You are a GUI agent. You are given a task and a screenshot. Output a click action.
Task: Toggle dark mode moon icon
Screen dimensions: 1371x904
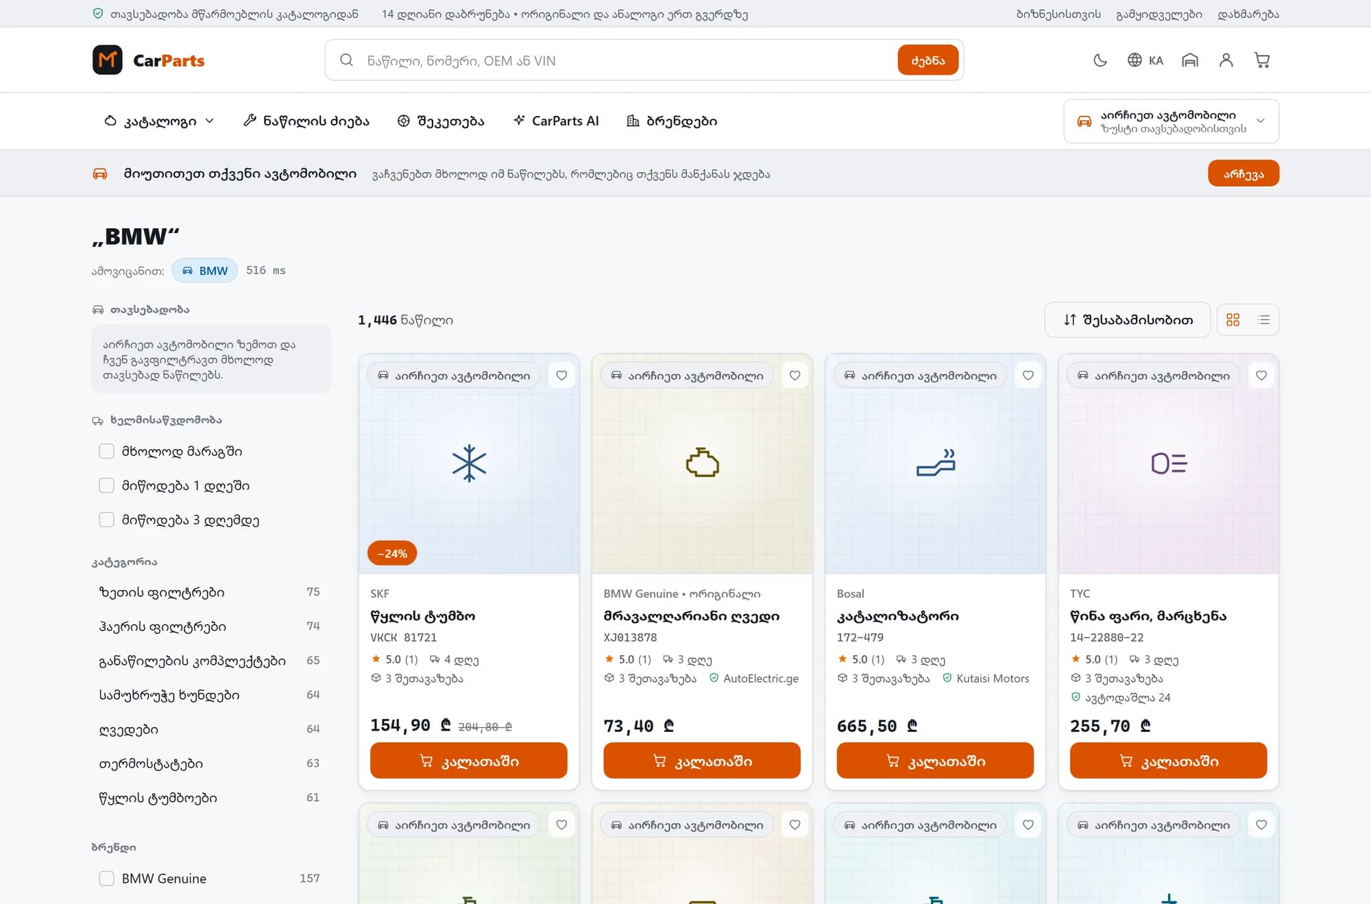[x=1100, y=60]
